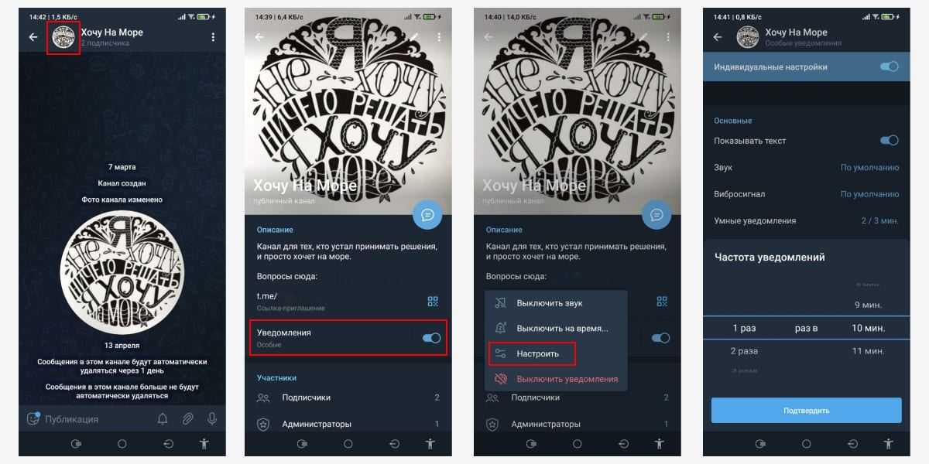Select 11 мин. in the frequency picker
929x464 pixels.
pyautogui.click(x=868, y=351)
